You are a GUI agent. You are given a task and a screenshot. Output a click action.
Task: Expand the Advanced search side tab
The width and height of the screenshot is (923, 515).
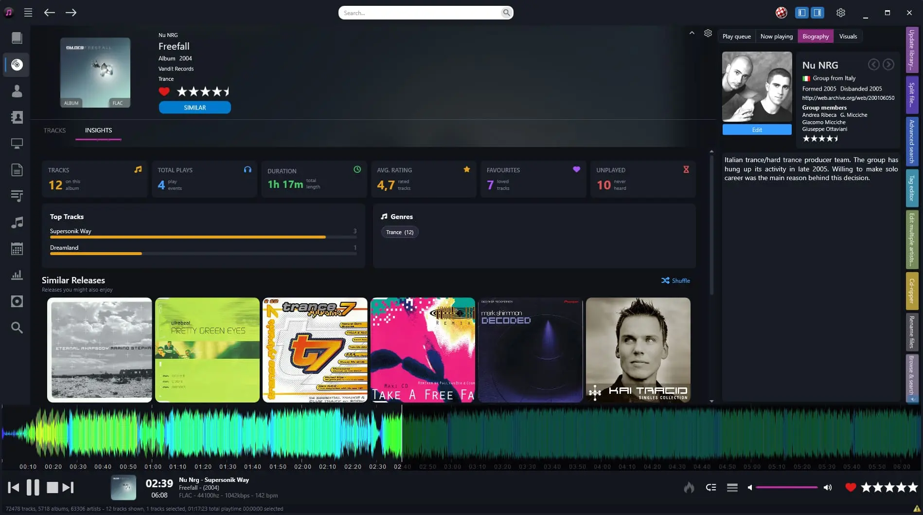(912, 141)
